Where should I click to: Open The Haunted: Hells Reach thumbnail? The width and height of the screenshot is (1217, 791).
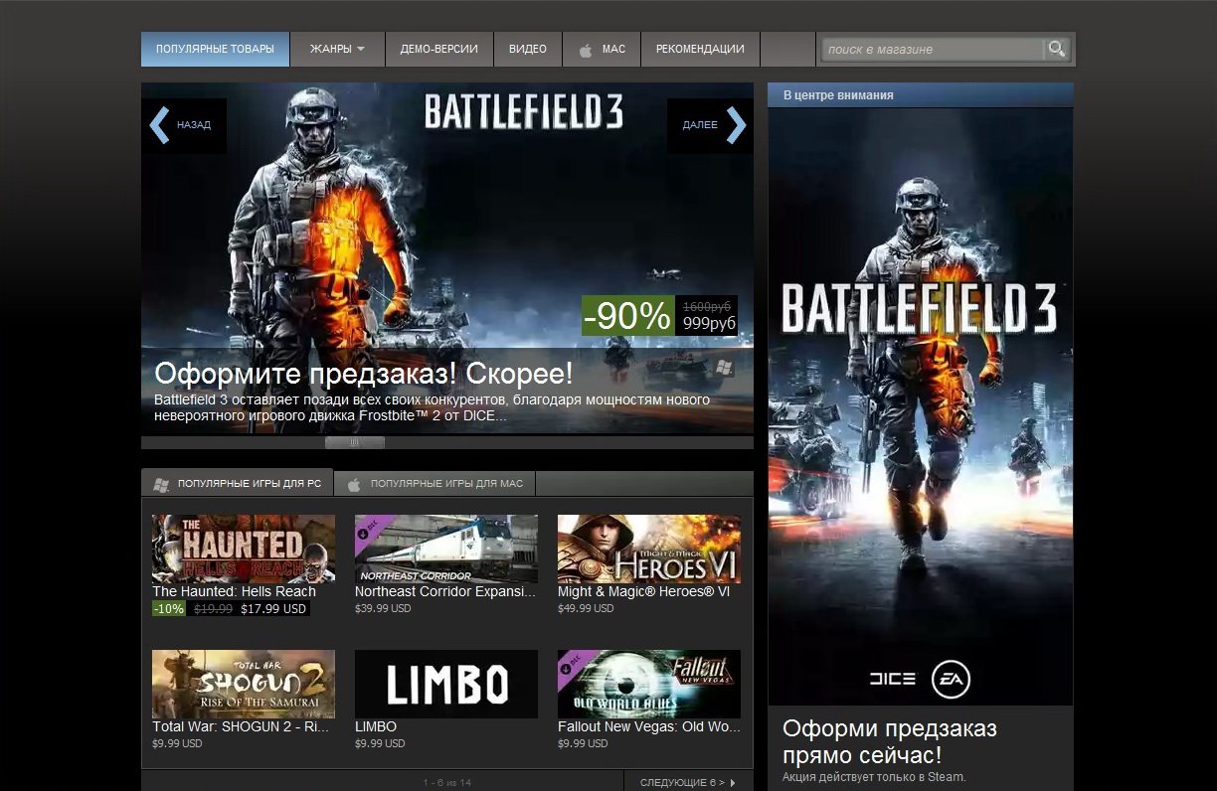[x=244, y=549]
